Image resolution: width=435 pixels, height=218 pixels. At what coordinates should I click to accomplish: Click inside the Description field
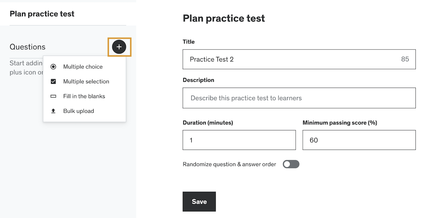[299, 98]
